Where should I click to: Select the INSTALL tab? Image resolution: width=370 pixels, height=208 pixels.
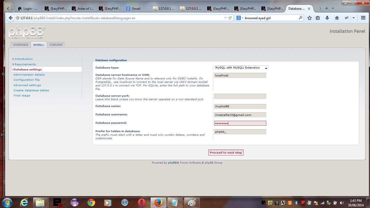click(39, 45)
